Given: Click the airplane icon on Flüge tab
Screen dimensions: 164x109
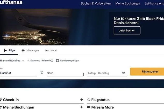Looking at the screenshot, I should (x=5, y=50).
